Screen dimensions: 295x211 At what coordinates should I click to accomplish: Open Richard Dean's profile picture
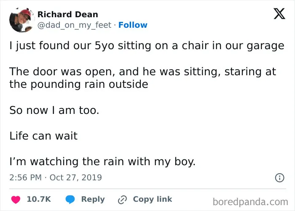pyautogui.click(x=22, y=20)
